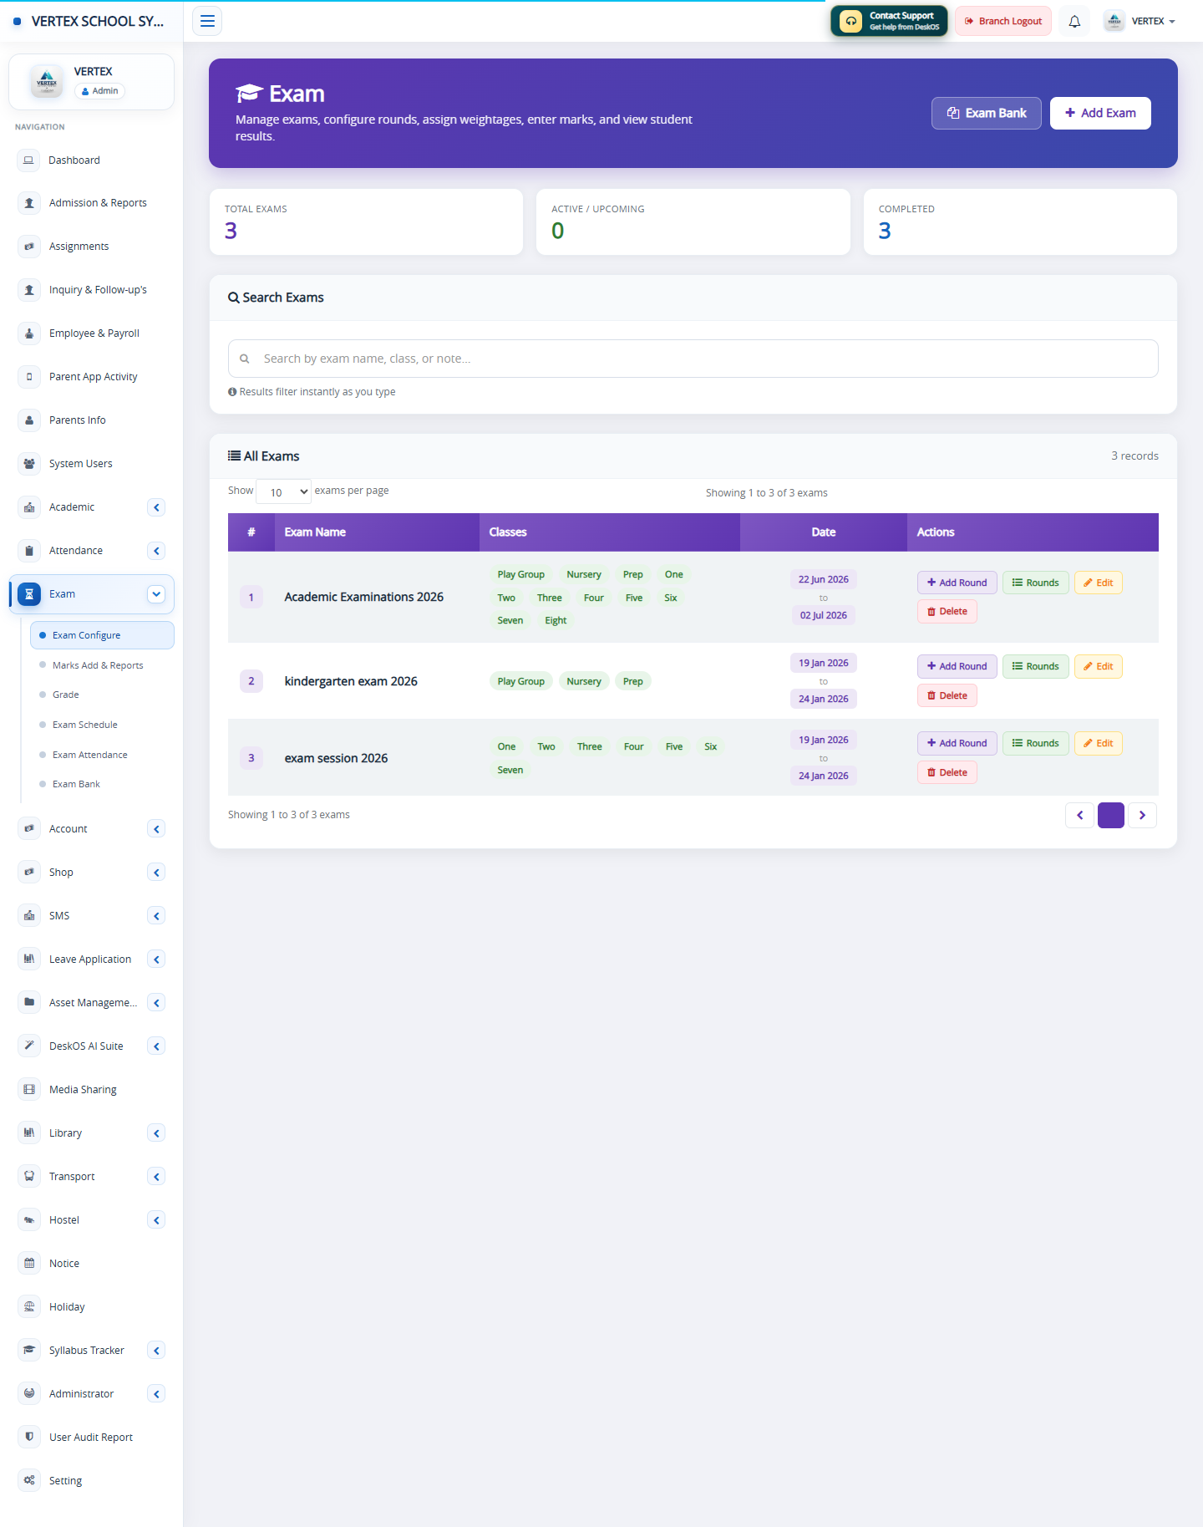Edit exam session 2026
Image resolution: width=1203 pixels, height=1527 pixels.
[1098, 743]
